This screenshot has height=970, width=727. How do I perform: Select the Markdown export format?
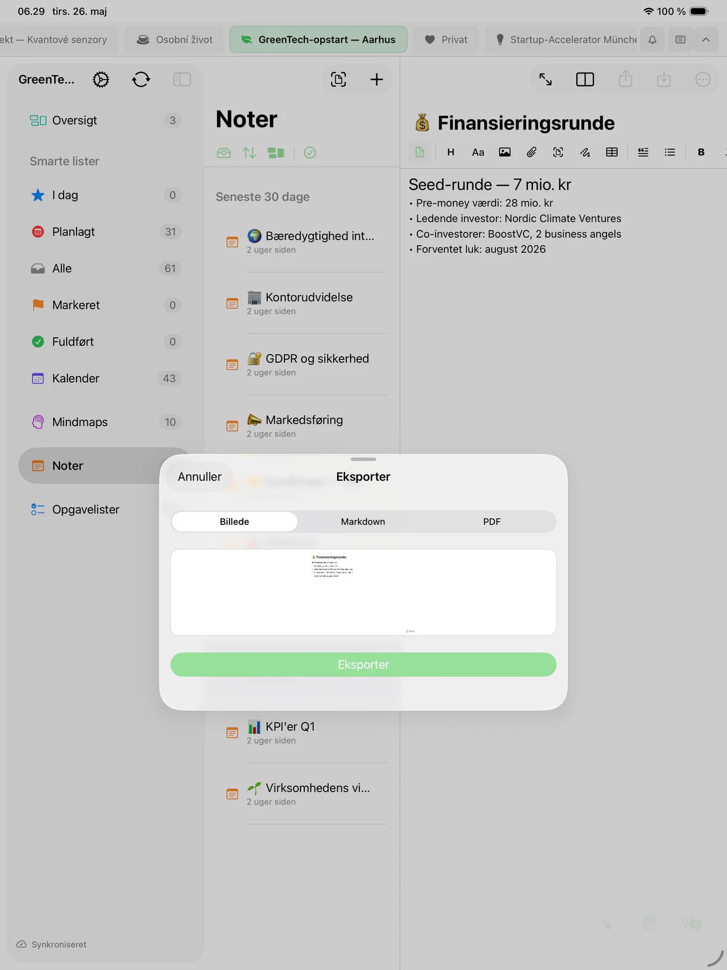point(363,522)
